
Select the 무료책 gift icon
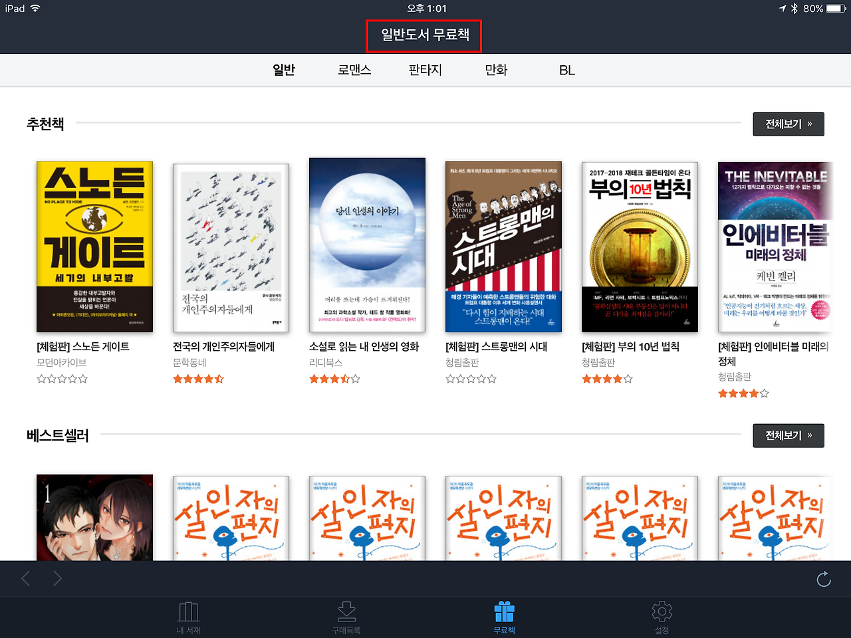tap(504, 612)
